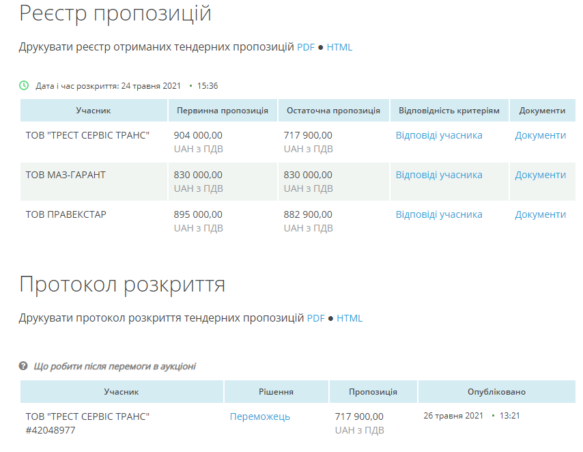Click the final bid 717 900,00 in registry
This screenshot has height=452, width=583.
308,135
